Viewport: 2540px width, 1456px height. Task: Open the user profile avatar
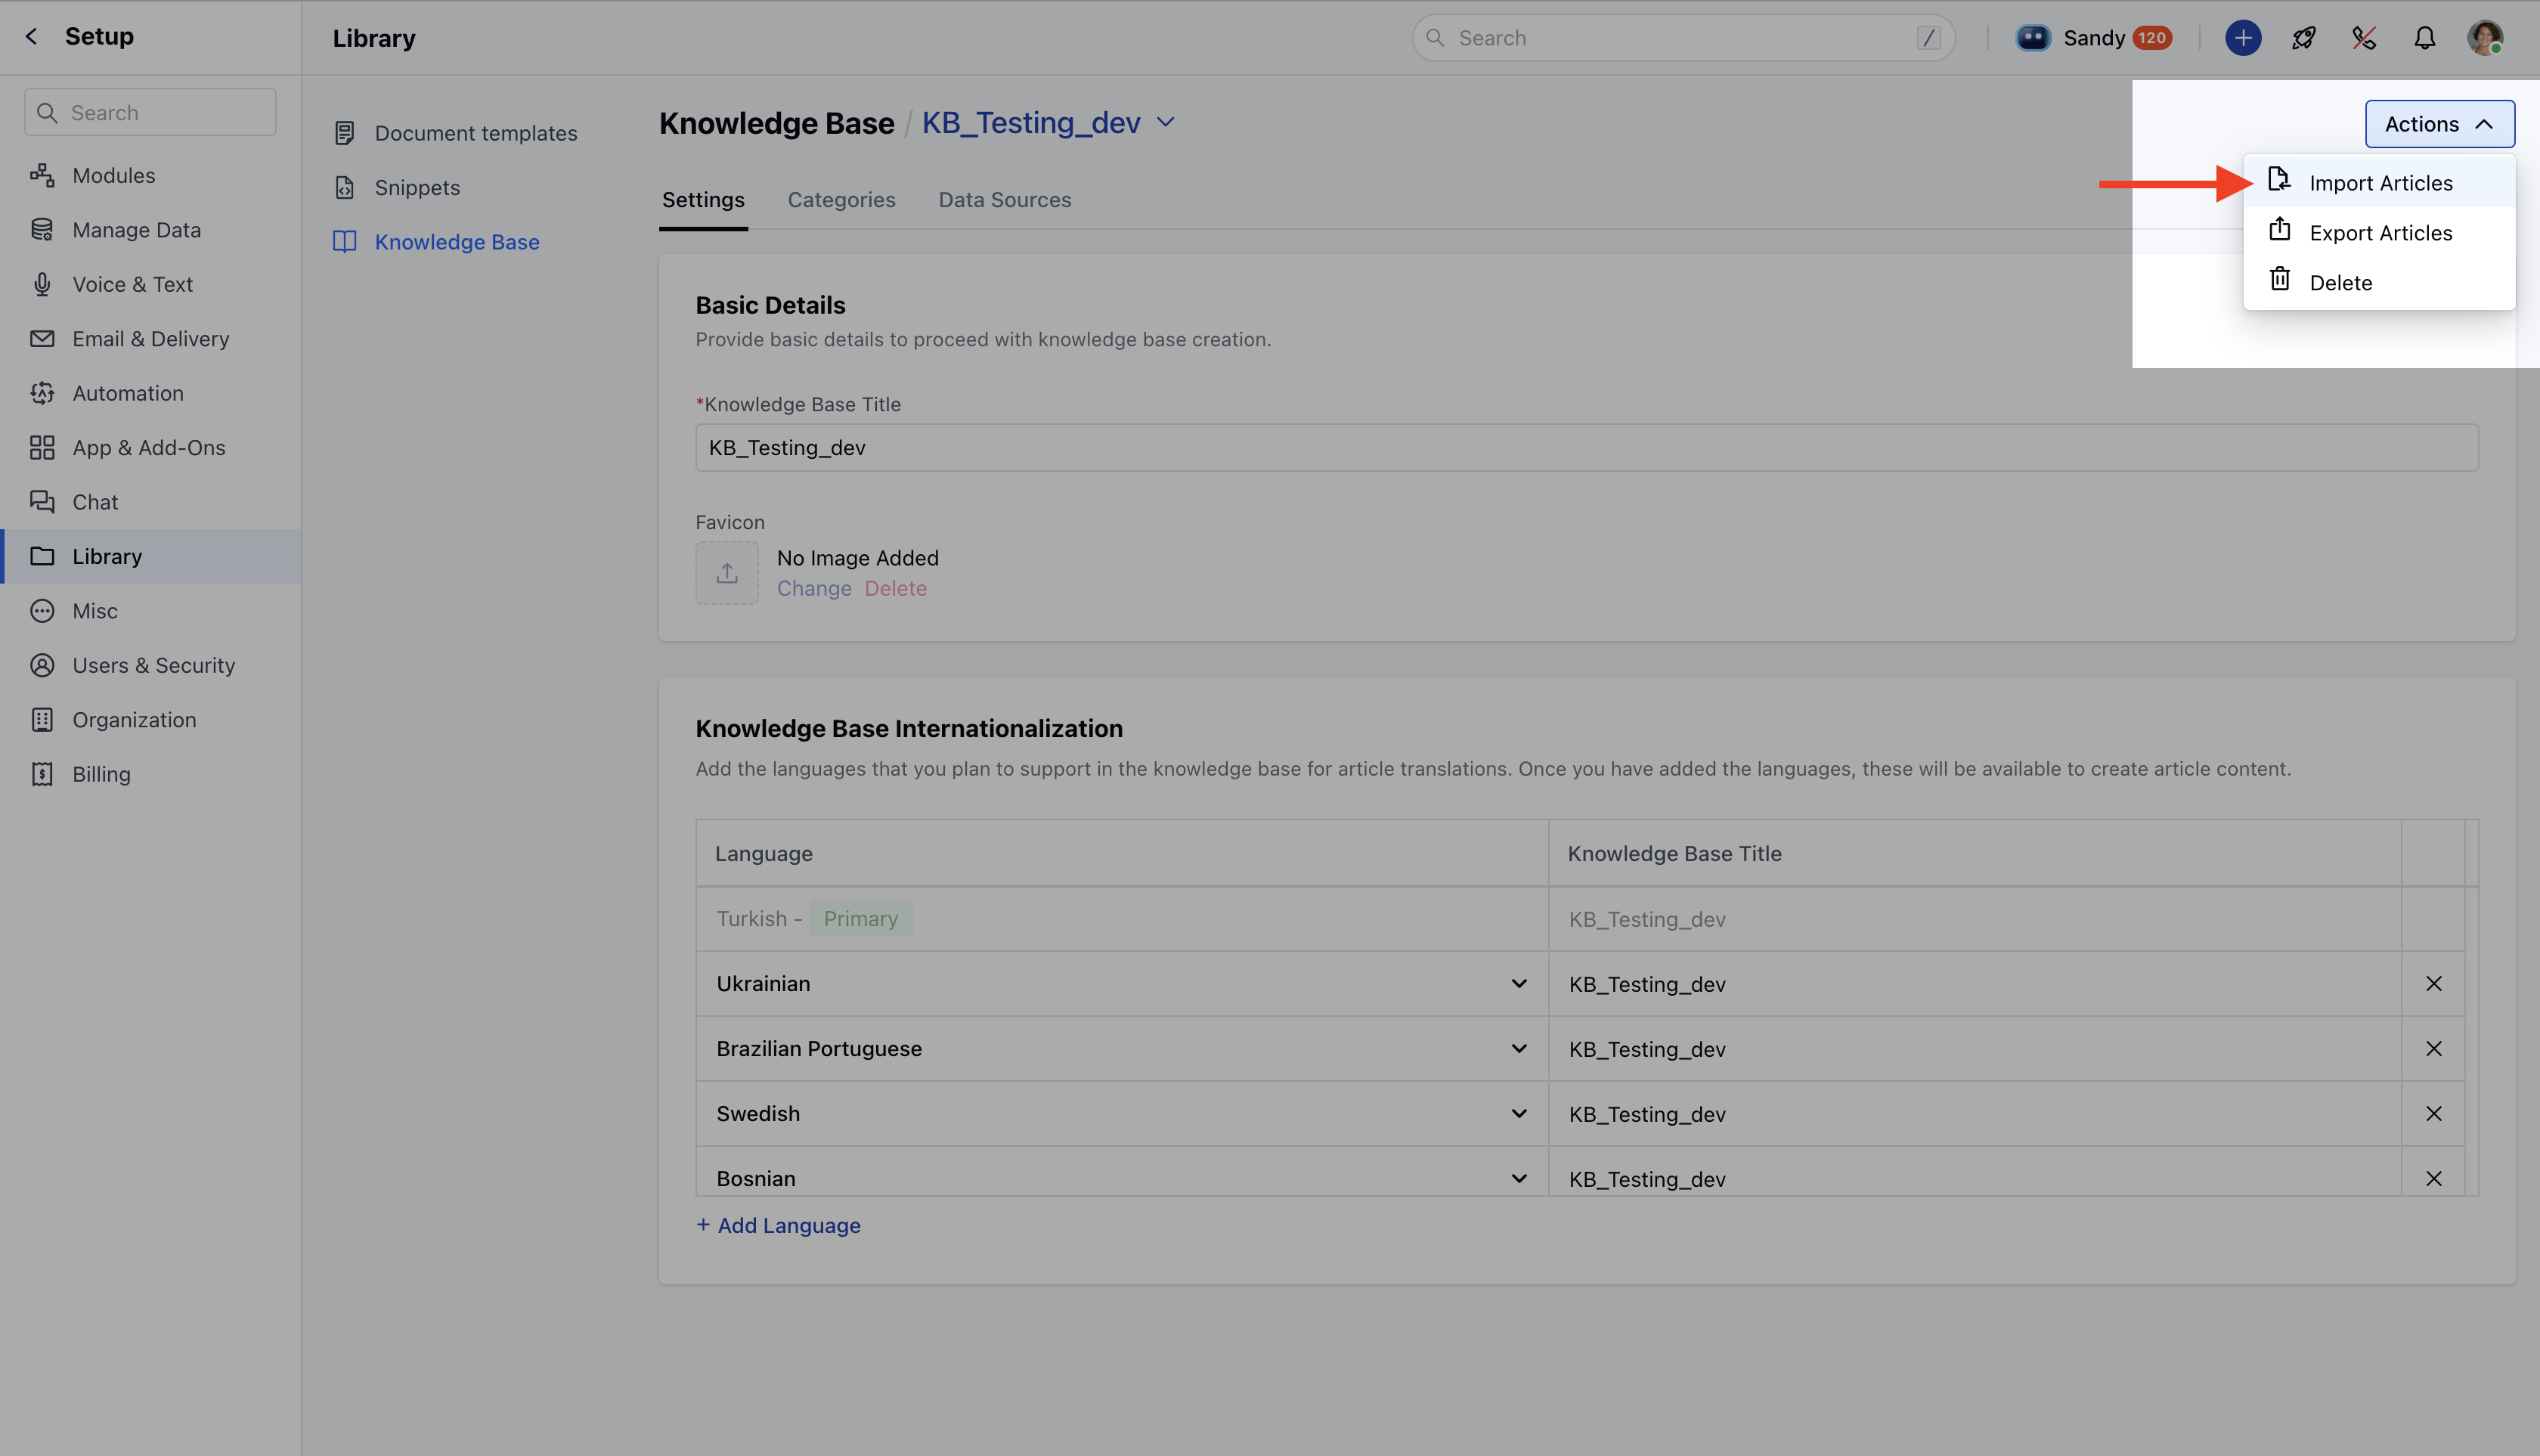click(x=2484, y=38)
